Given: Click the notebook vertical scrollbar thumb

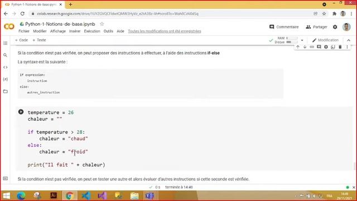Looking at the screenshot, I should pos(354,166).
